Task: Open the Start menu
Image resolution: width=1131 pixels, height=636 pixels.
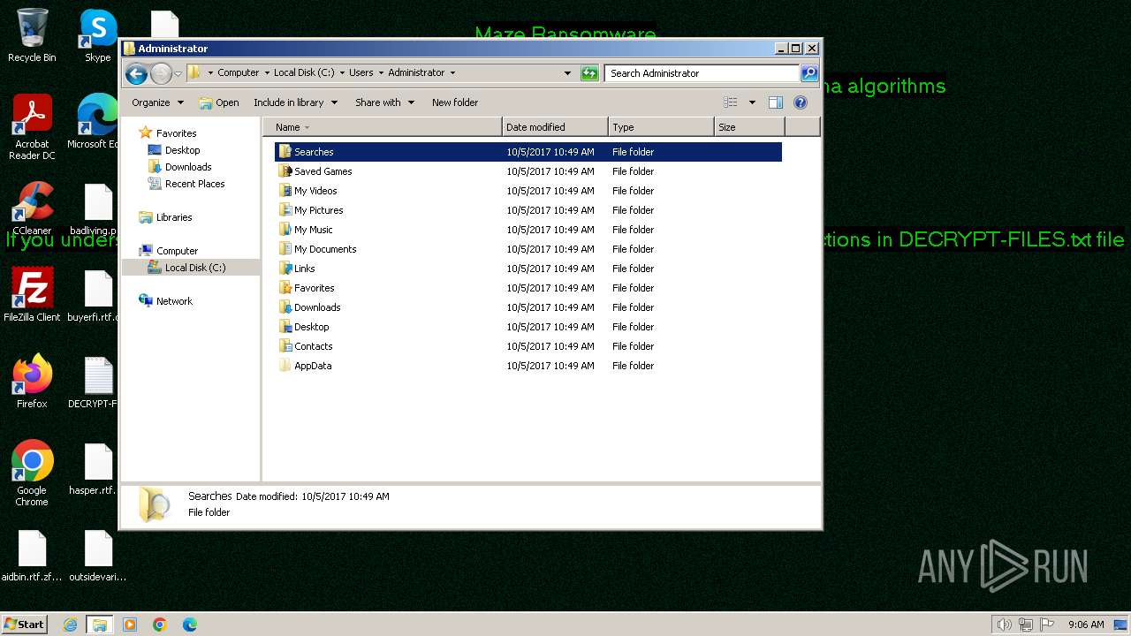Action: (25, 625)
